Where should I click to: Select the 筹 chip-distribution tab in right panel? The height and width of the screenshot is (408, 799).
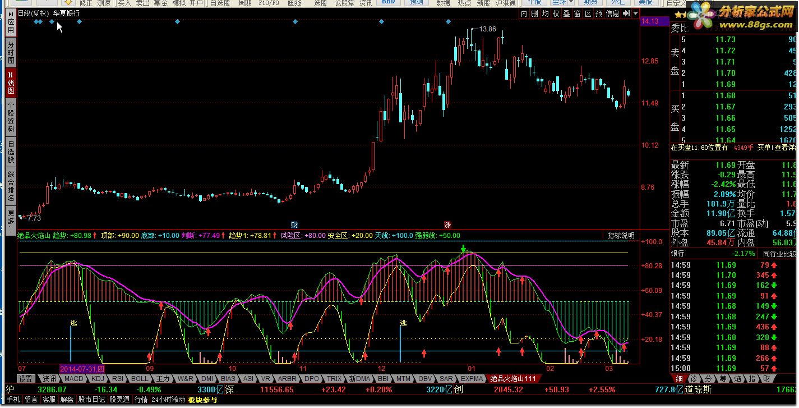pyautogui.click(x=723, y=379)
